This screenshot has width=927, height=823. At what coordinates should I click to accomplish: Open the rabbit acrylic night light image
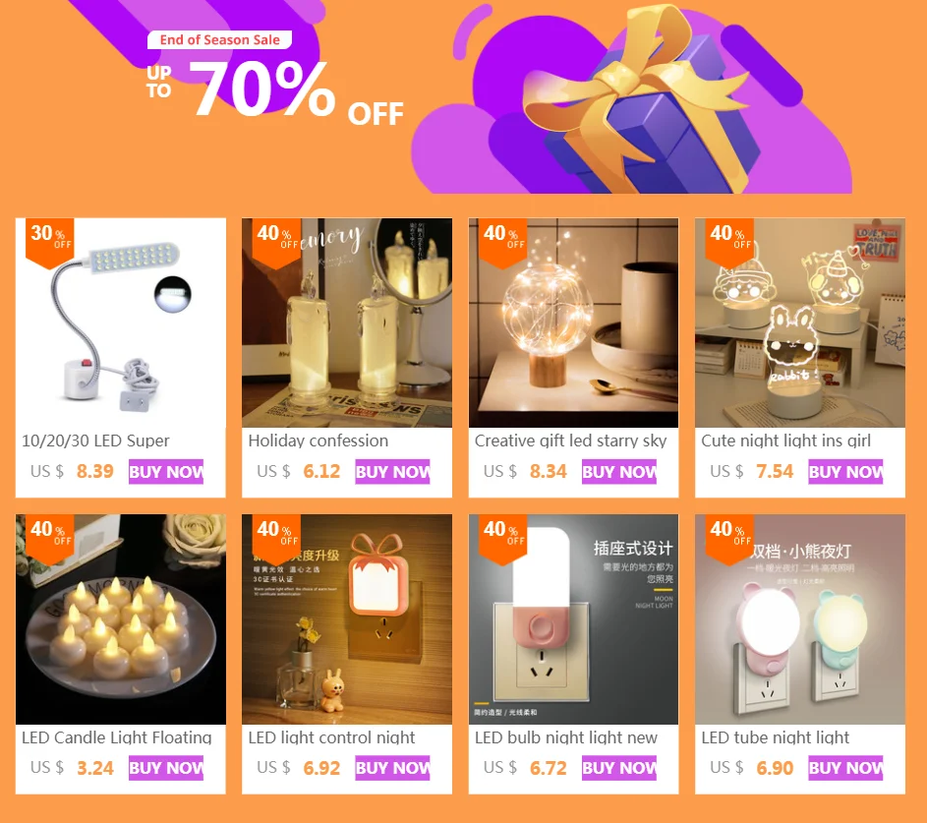pos(800,323)
